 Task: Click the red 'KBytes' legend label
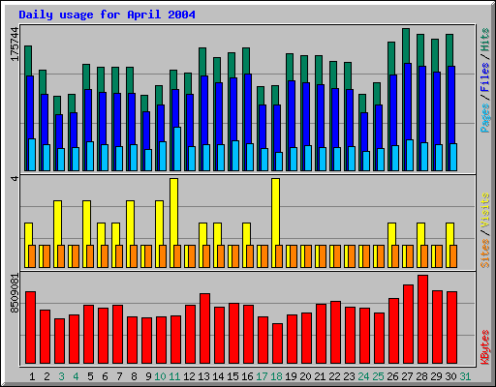point(485,347)
